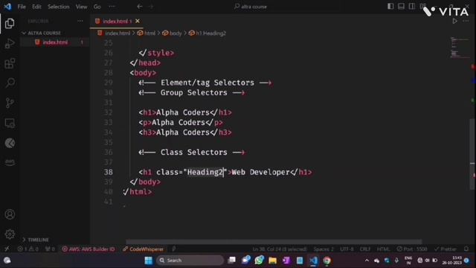
Task: Open the Extensions view
Action: (x=10, y=63)
